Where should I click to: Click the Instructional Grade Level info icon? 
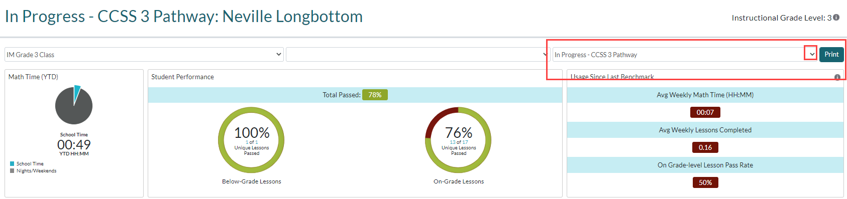[x=836, y=18]
